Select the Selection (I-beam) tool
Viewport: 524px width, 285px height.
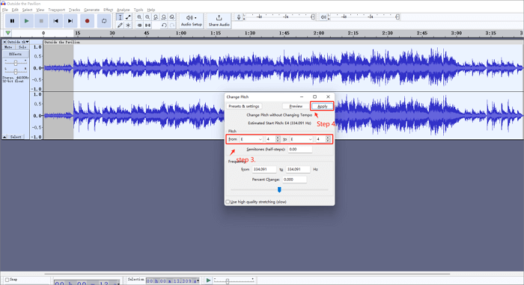point(120,17)
